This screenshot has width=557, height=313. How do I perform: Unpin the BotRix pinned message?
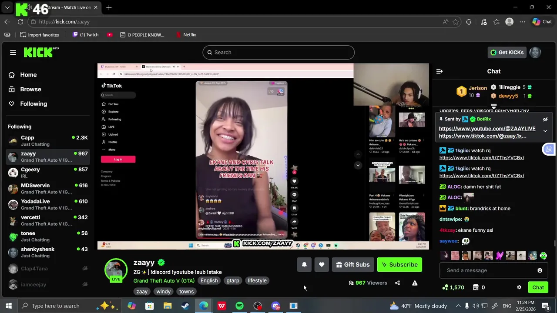coord(545,119)
